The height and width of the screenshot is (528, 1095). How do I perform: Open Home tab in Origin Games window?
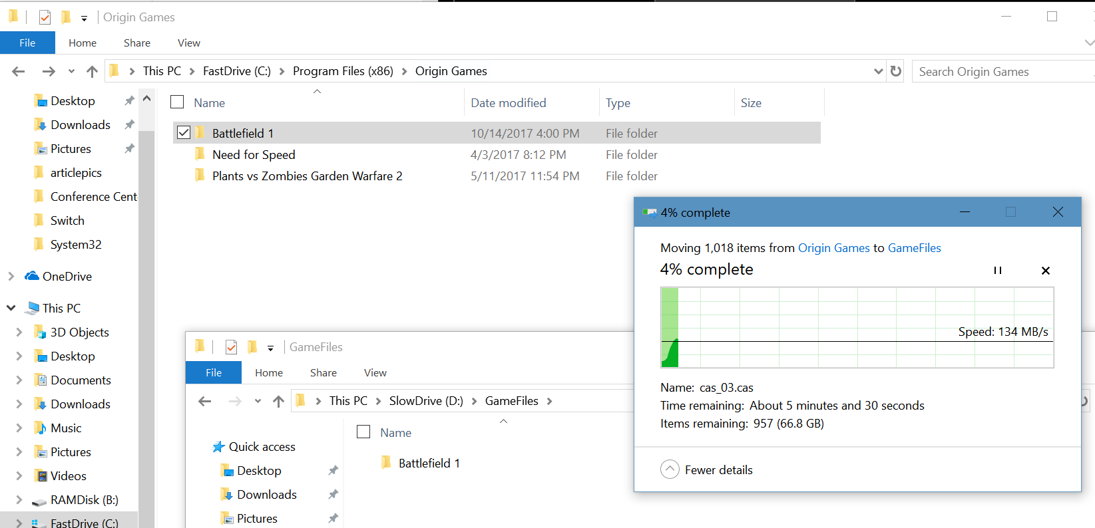click(x=83, y=43)
